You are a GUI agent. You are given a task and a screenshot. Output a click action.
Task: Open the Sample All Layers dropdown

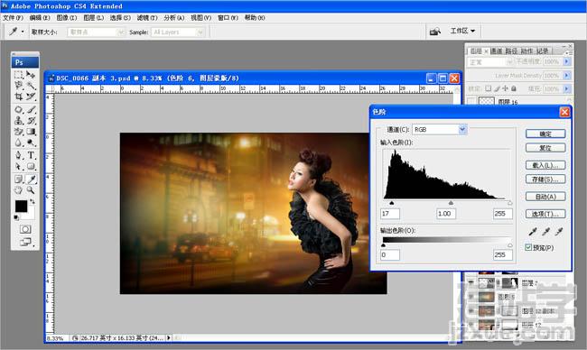[x=178, y=32]
